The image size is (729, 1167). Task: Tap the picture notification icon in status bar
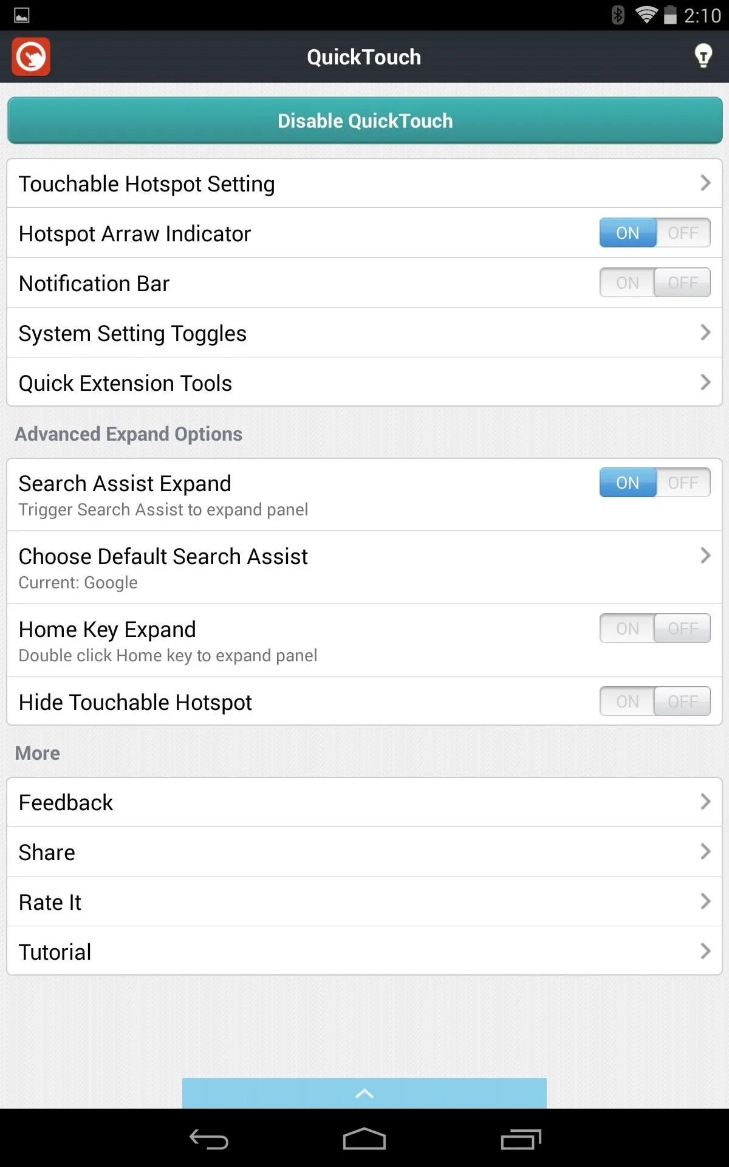pyautogui.click(x=22, y=15)
